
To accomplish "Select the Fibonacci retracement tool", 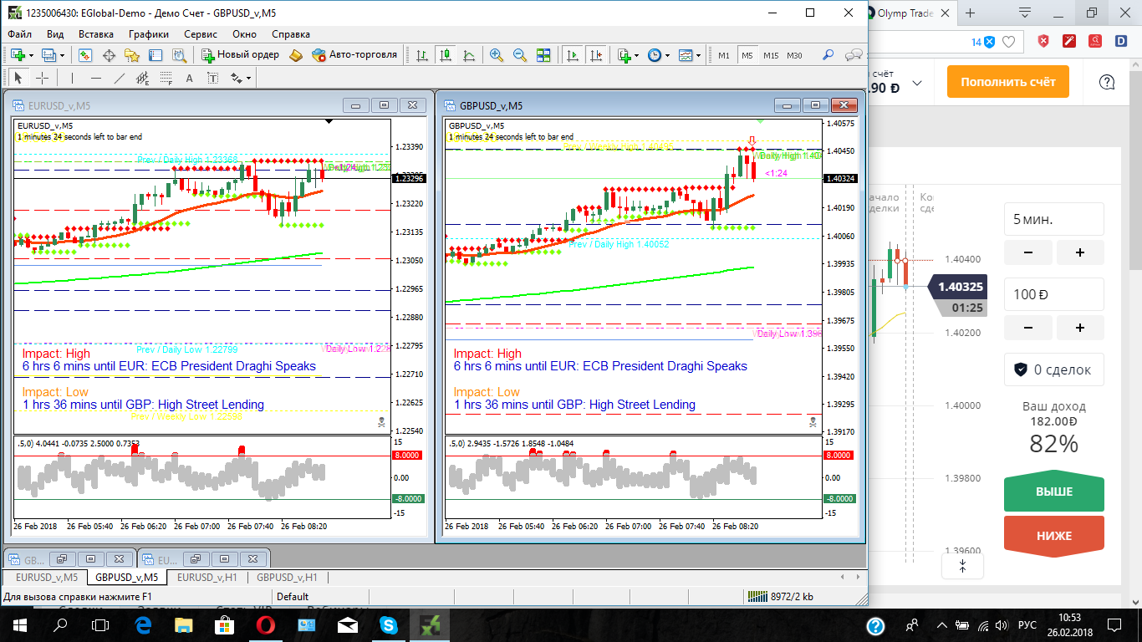I will click(x=166, y=78).
